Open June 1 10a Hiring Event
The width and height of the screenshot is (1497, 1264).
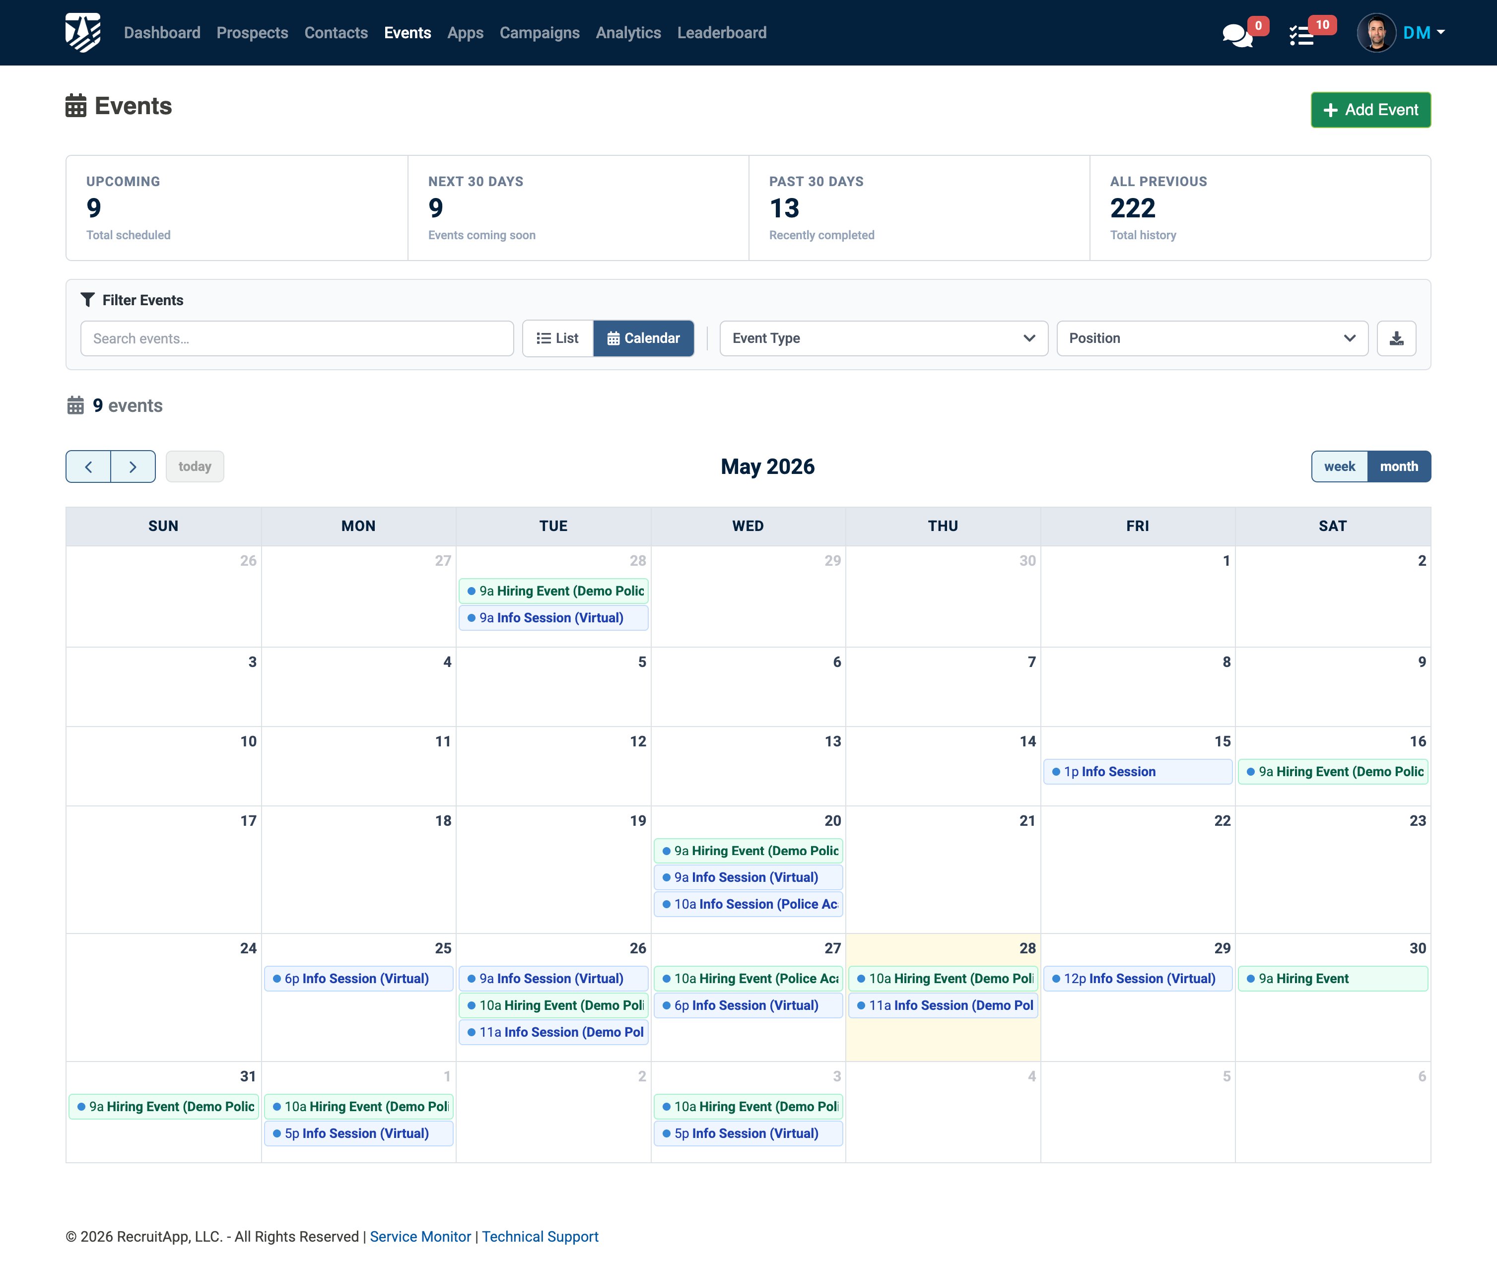click(358, 1106)
